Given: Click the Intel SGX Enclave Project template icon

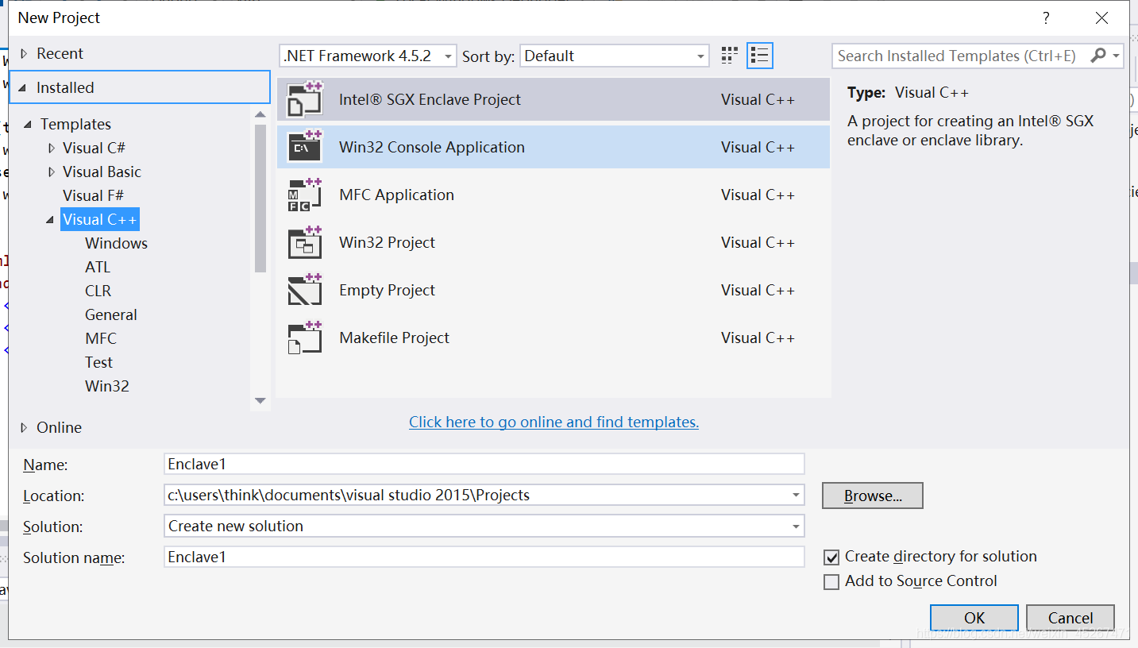Looking at the screenshot, I should pos(305,99).
